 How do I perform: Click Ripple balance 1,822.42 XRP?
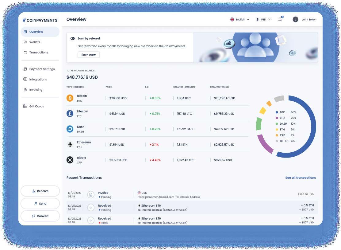tap(186, 160)
